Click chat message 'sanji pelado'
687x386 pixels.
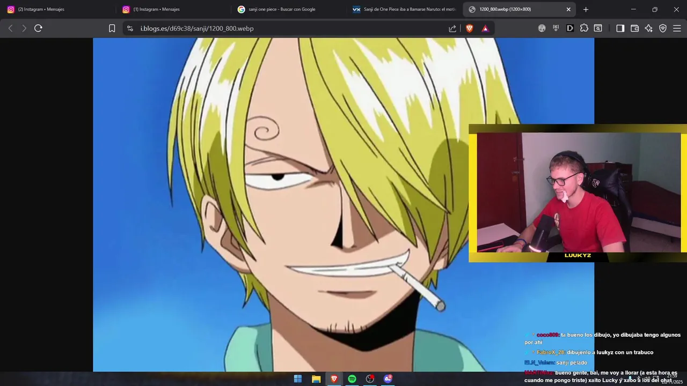[x=572, y=362]
